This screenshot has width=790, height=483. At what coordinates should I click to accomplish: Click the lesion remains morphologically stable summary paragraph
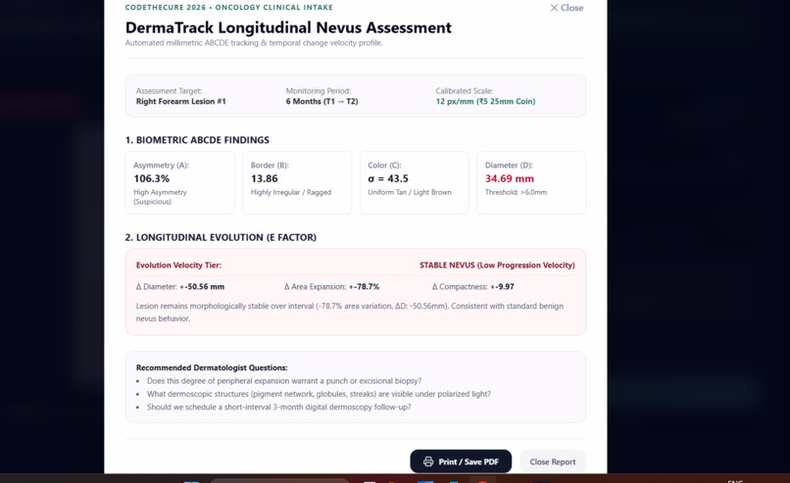[350, 313]
